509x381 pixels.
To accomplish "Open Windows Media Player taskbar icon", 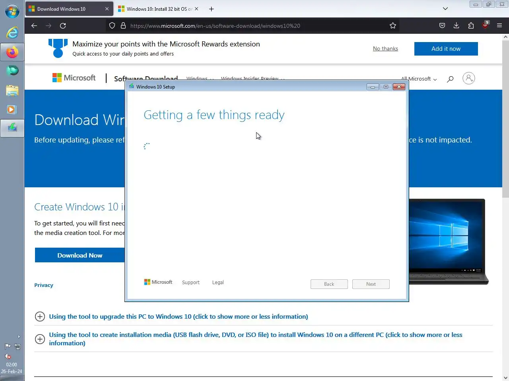I will [x=12, y=110].
